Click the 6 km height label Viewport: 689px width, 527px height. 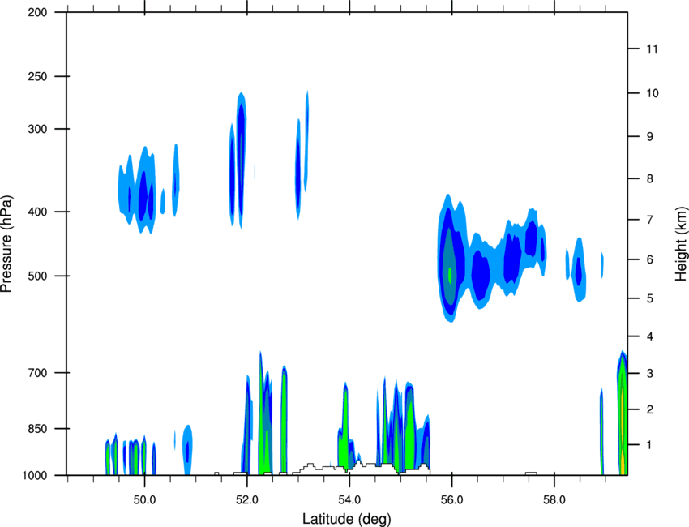(x=650, y=259)
